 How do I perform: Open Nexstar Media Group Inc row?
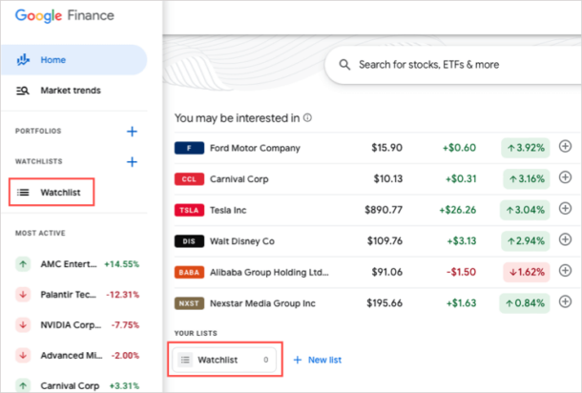point(376,303)
